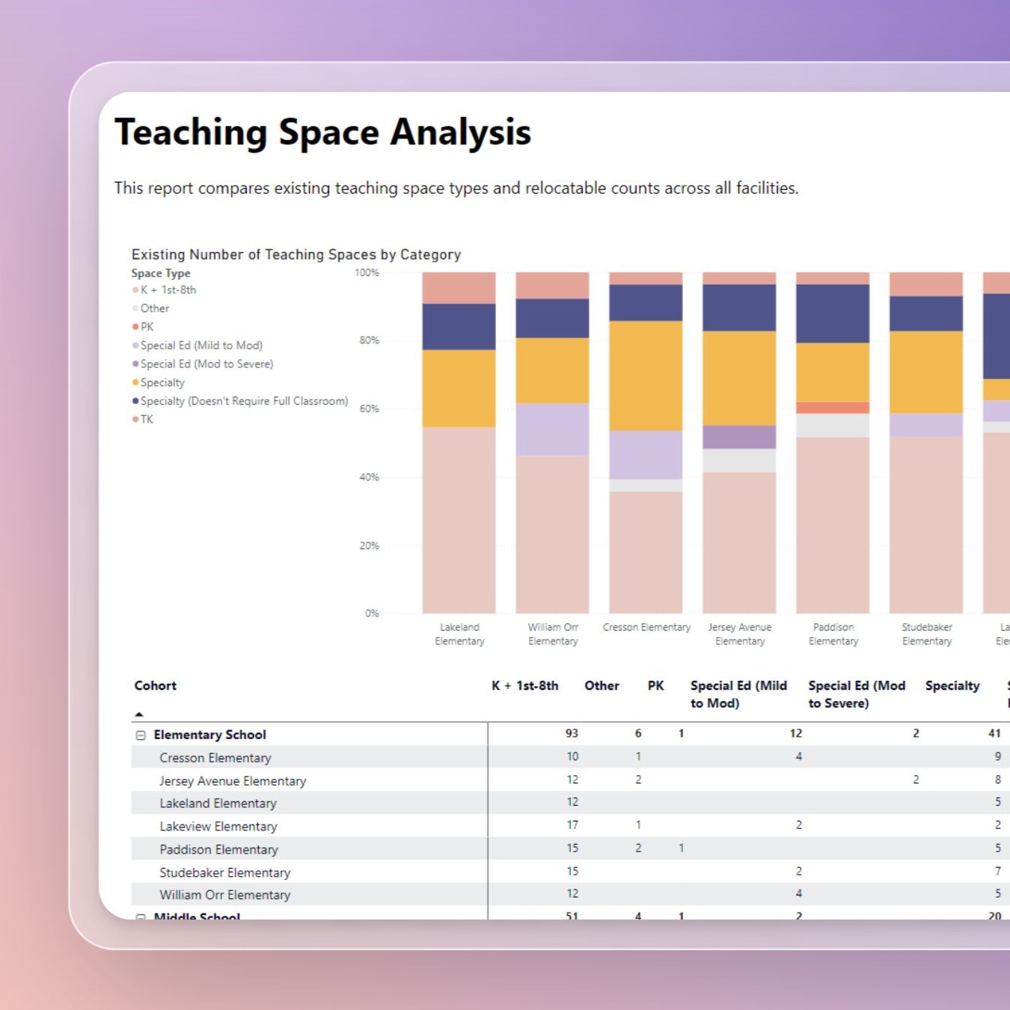Select the K + 1st-8th legend marker
This screenshot has height=1010, width=1010.
point(135,290)
